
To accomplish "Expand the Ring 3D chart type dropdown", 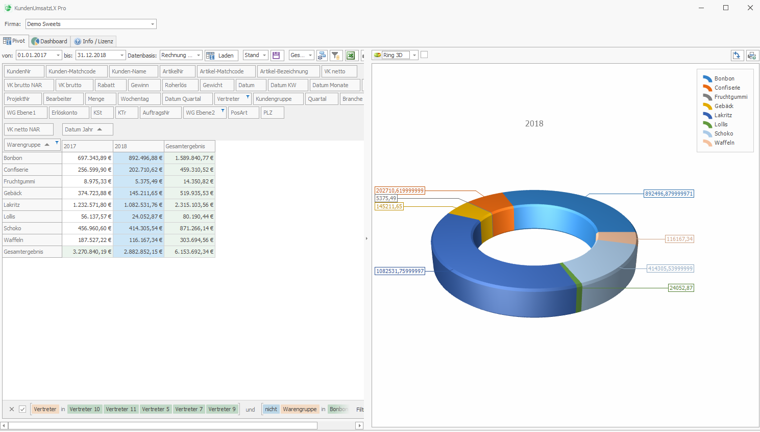I will 414,56.
